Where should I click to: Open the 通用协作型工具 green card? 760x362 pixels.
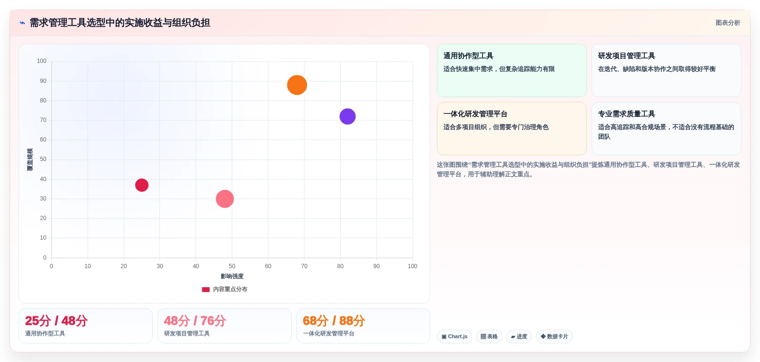click(x=512, y=70)
